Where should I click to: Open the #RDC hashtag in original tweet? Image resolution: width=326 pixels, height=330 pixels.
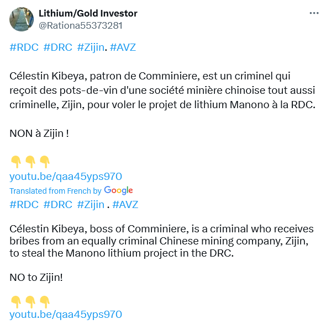(24, 47)
